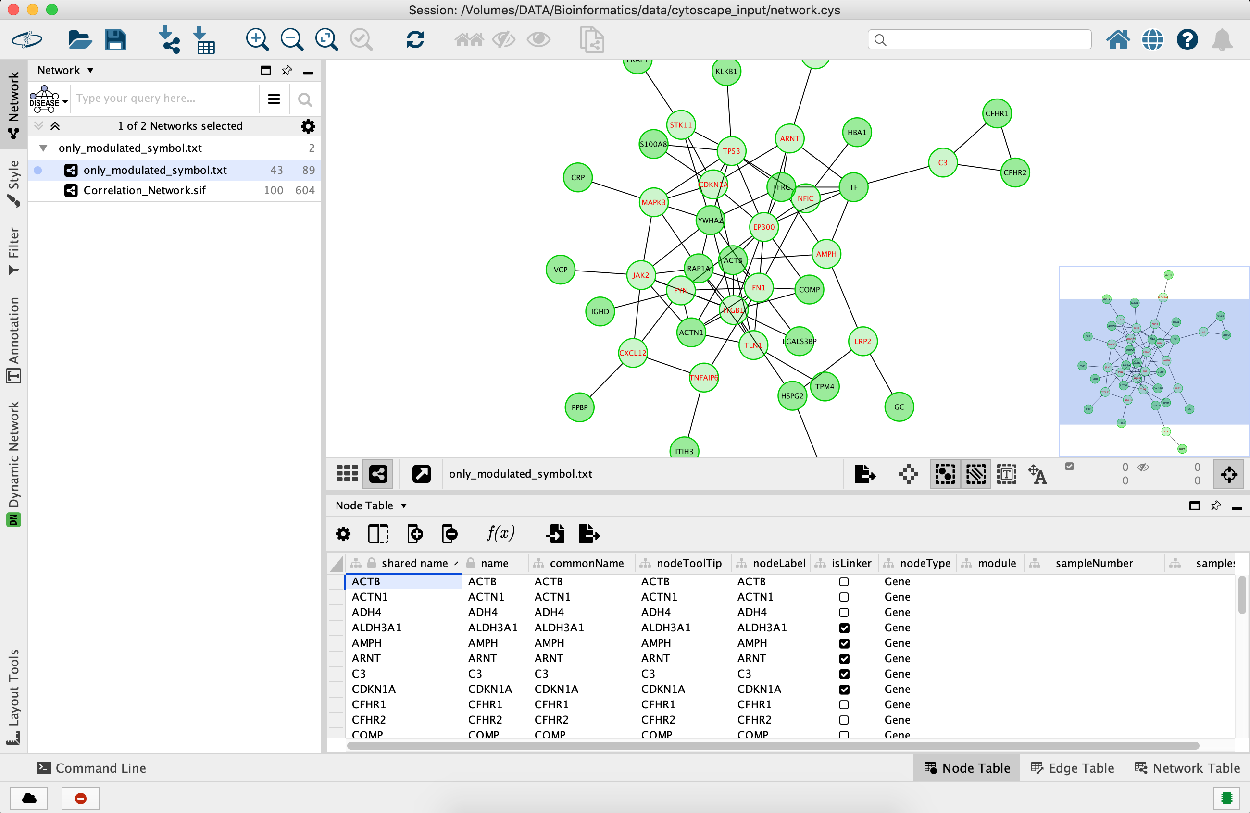This screenshot has width=1250, height=813.
Task: Click the network overview thumbnail
Action: (x=1153, y=362)
